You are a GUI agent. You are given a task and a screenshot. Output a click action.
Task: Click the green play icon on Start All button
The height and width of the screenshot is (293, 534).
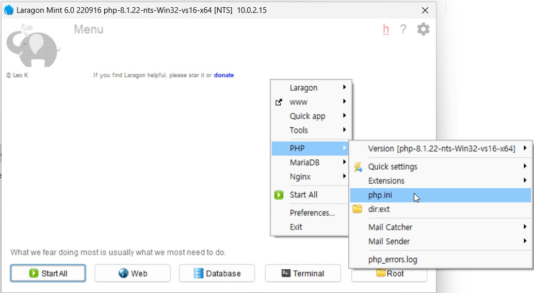pos(34,273)
